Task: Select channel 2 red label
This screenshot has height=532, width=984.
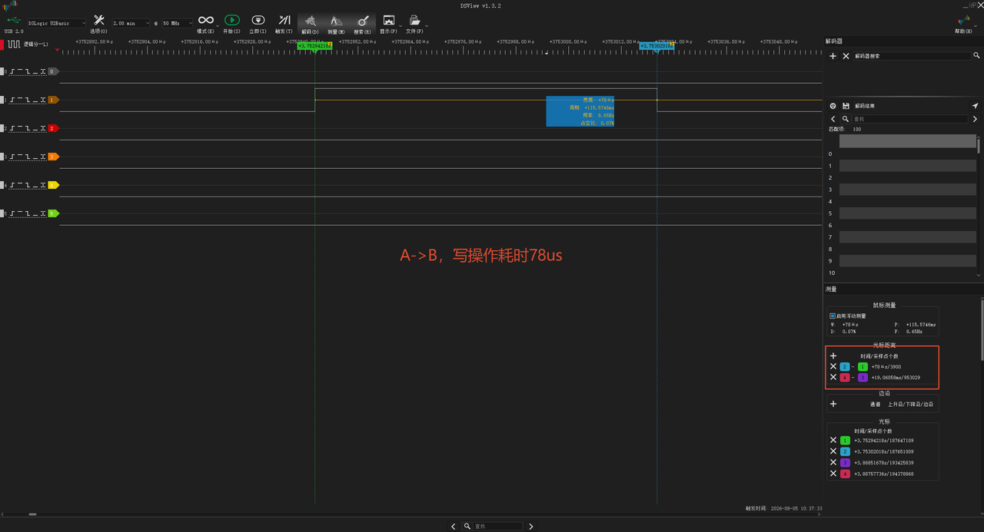Action: 53,128
